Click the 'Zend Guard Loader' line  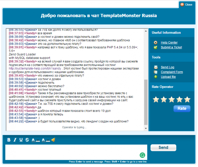pyautogui.click(x=22, y=54)
